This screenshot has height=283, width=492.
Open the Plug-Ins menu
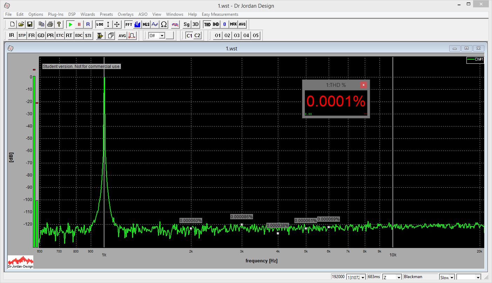56,14
